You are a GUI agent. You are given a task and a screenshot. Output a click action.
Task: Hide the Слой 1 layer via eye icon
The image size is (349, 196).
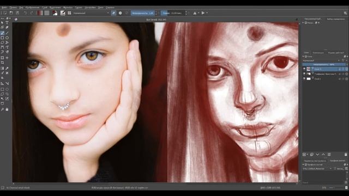(x=304, y=78)
